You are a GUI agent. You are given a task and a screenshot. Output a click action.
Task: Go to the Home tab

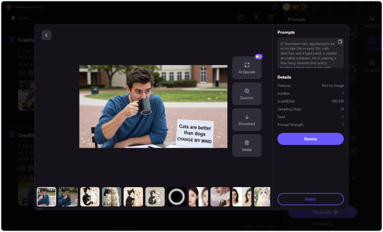pos(21,18)
